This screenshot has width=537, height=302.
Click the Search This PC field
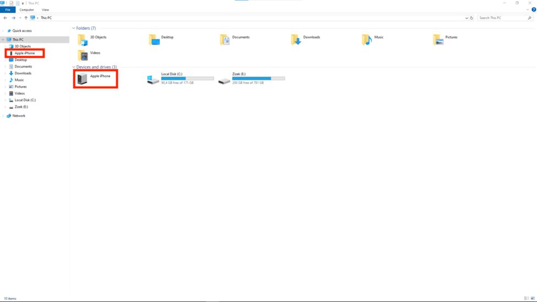501,18
